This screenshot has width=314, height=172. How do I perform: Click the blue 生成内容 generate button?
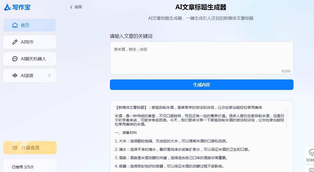[x=201, y=84]
